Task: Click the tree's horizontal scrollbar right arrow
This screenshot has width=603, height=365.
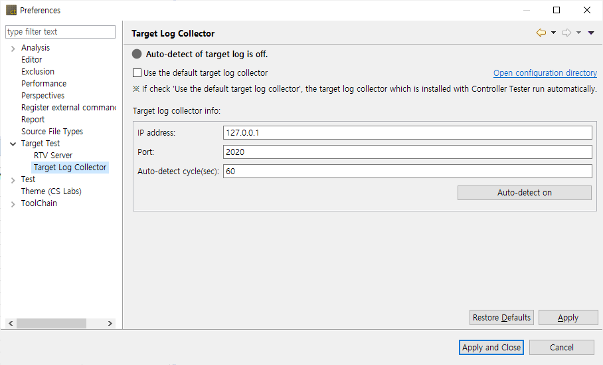Action: click(111, 323)
